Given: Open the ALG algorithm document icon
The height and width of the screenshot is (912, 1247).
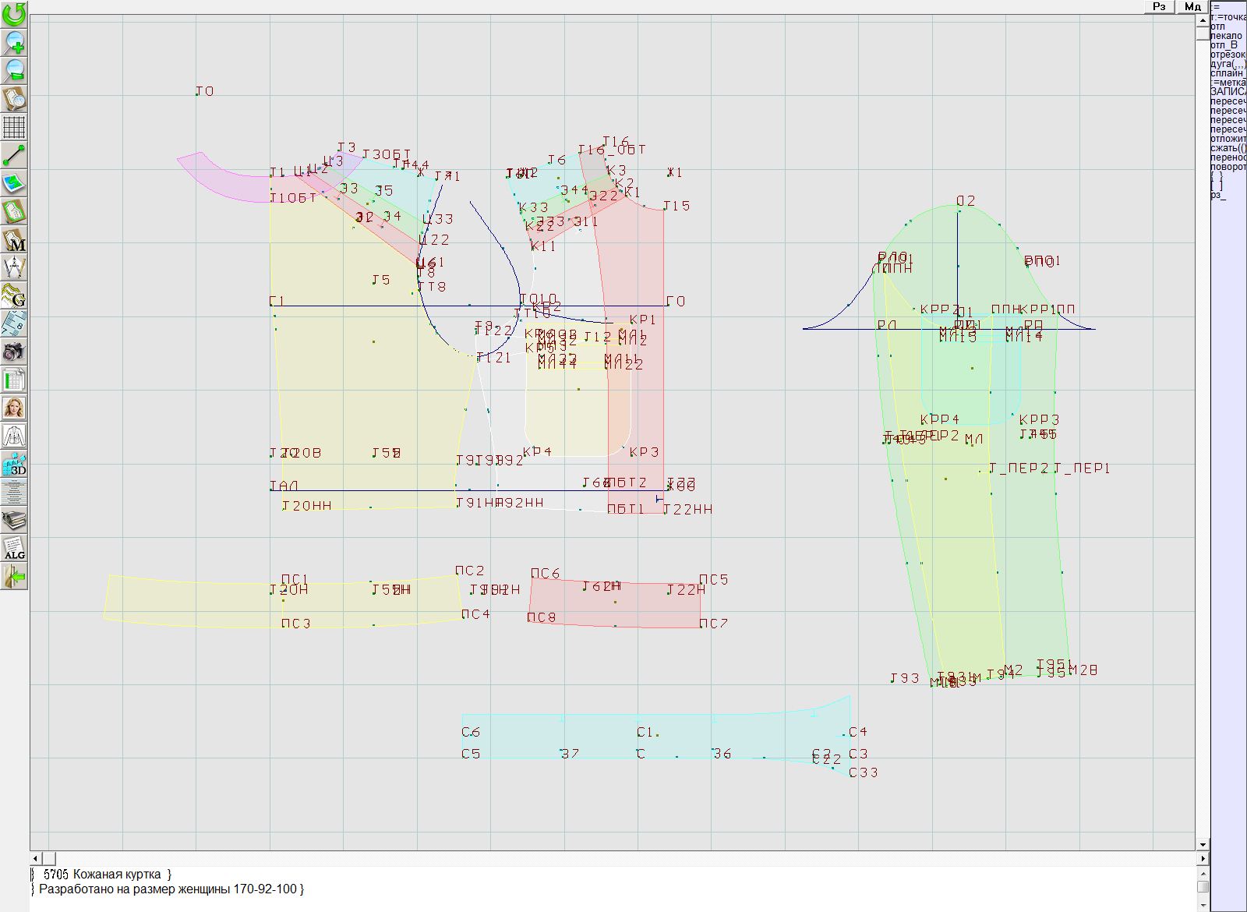Looking at the screenshot, I should click(x=14, y=548).
